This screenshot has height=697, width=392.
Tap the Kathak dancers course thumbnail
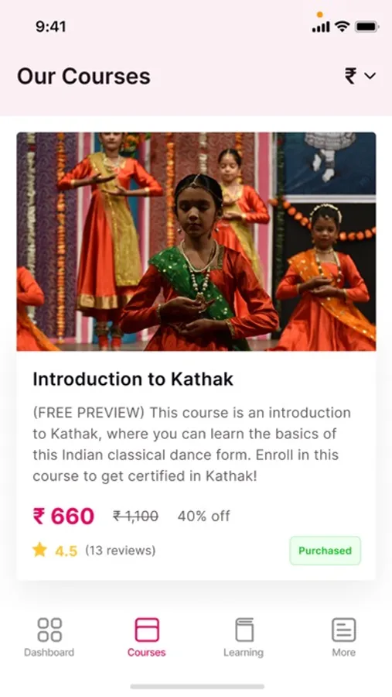(196, 242)
